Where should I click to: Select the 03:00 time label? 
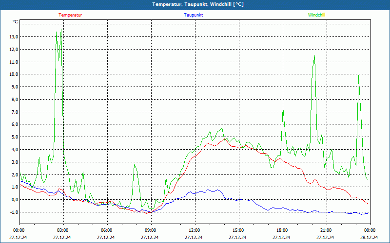click(x=63, y=230)
